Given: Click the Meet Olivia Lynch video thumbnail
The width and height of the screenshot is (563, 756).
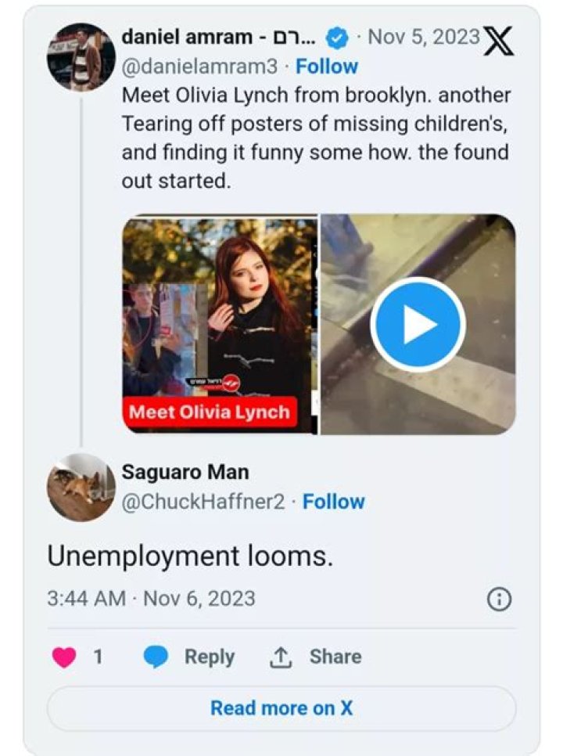Looking at the screenshot, I should point(219,321).
